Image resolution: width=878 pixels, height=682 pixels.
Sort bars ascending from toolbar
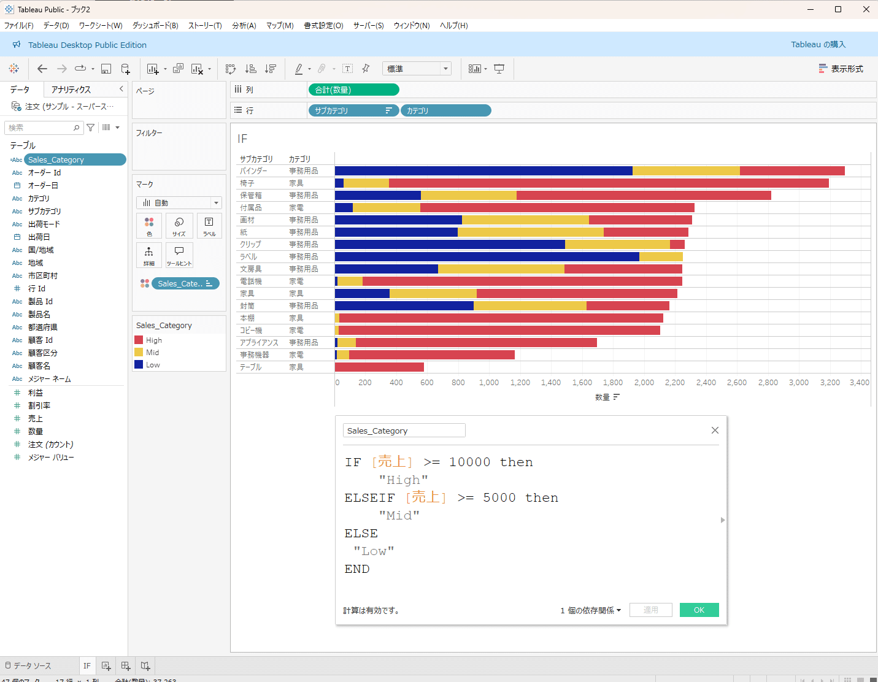(x=250, y=69)
